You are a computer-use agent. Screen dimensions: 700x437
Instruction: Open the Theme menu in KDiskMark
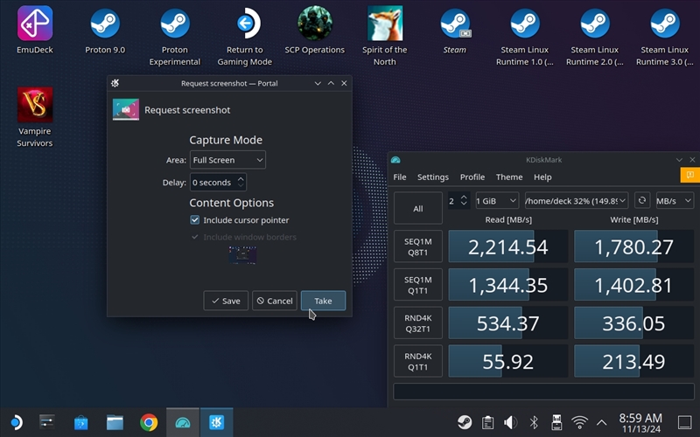point(508,177)
